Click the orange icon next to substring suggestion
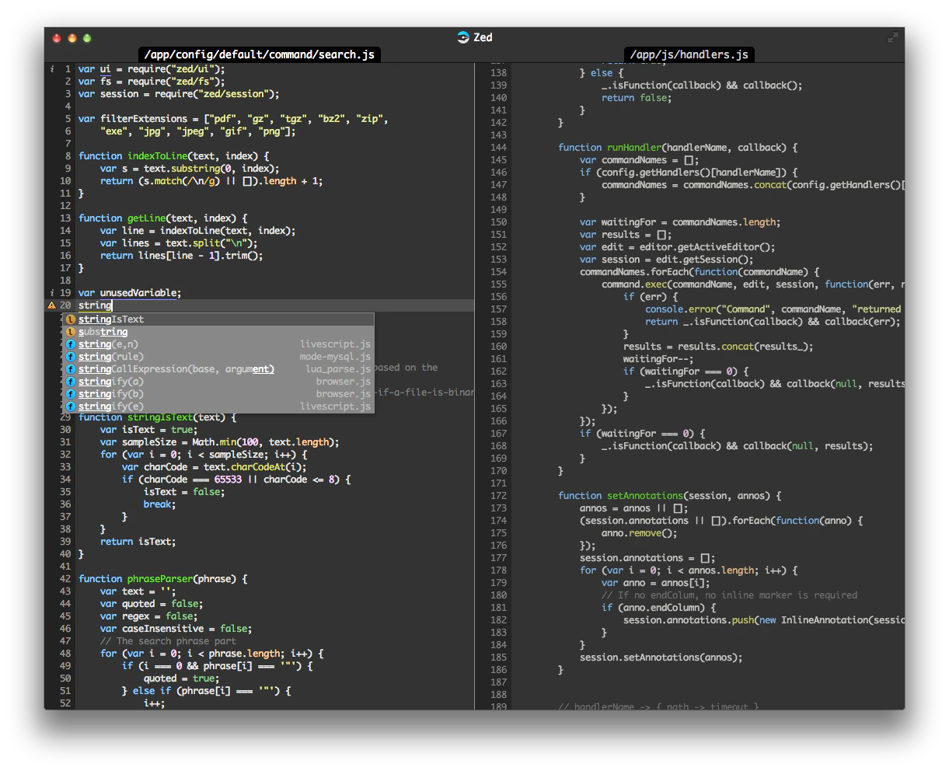 (x=71, y=332)
